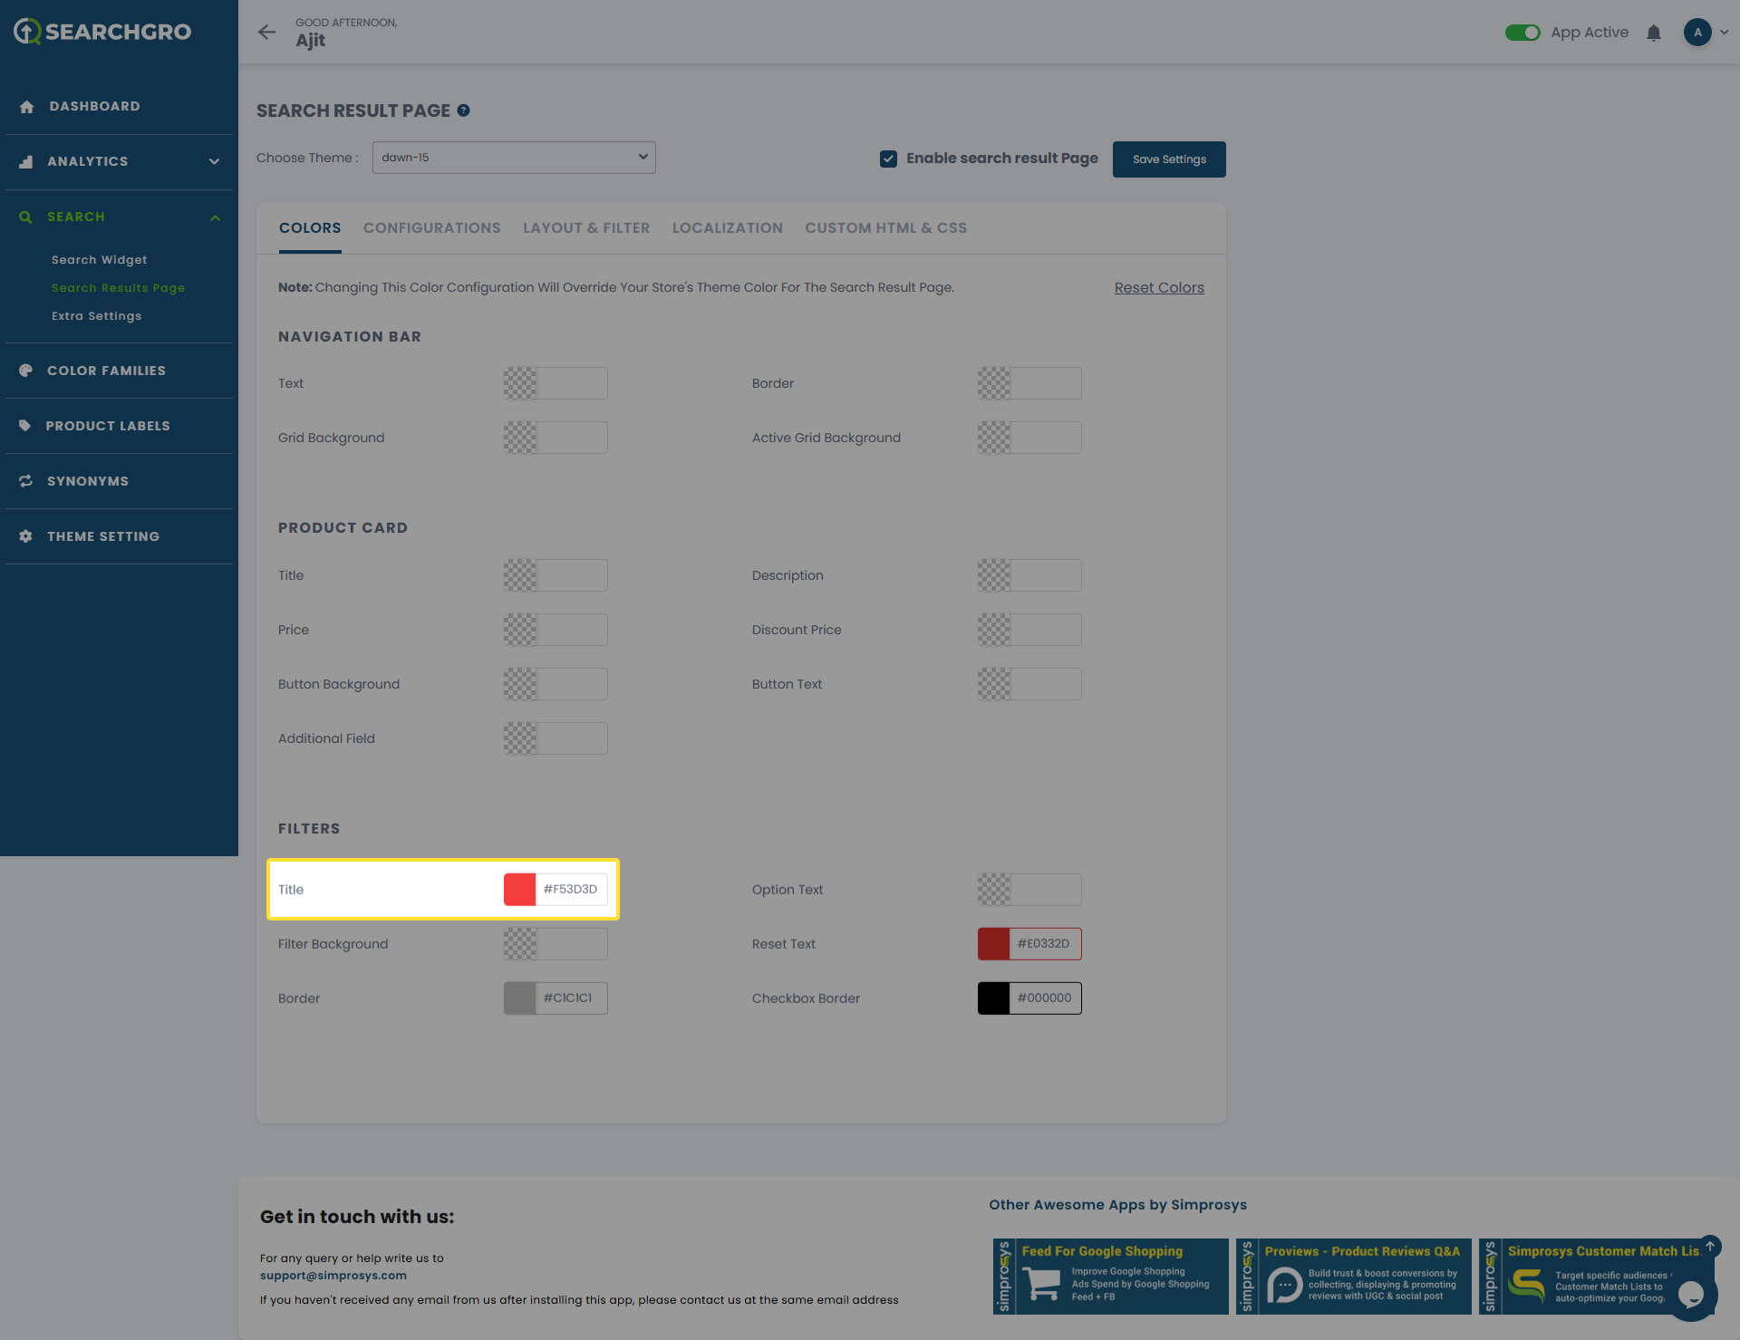Viewport: 1740px width, 1340px height.
Task: Click the Filters Title red color swatch
Action: (x=520, y=890)
